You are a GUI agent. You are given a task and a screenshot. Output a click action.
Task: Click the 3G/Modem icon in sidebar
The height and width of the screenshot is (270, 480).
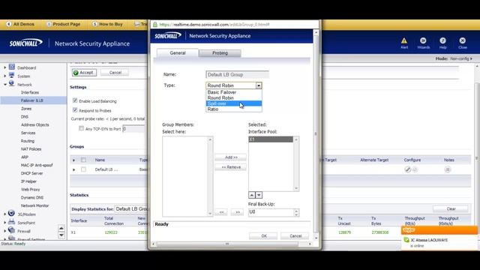[11, 213]
